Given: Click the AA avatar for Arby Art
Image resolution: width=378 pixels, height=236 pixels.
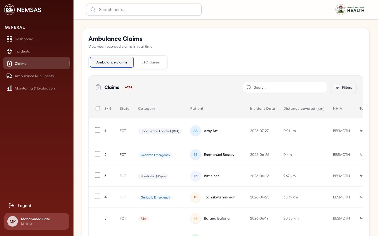Looking at the screenshot, I should [196, 131].
